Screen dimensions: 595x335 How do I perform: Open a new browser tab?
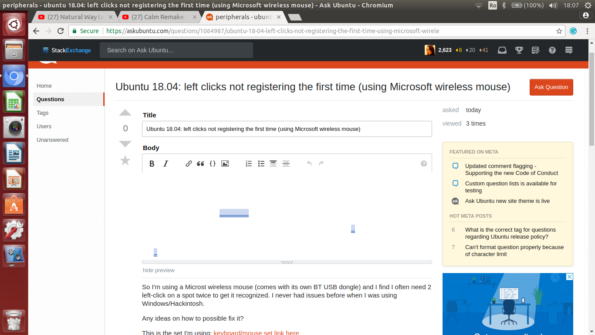click(295, 17)
